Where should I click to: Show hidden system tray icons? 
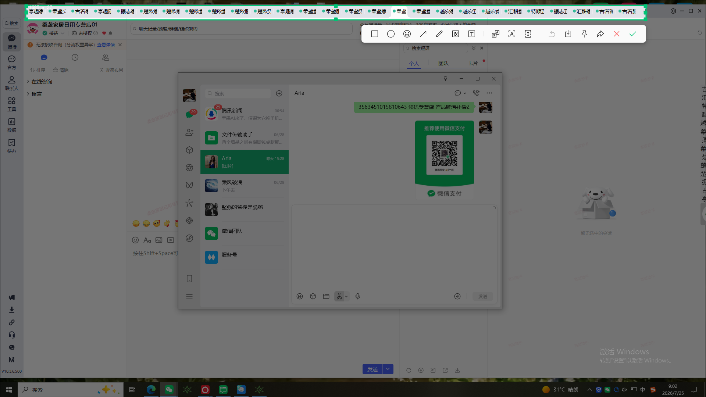pos(590,390)
